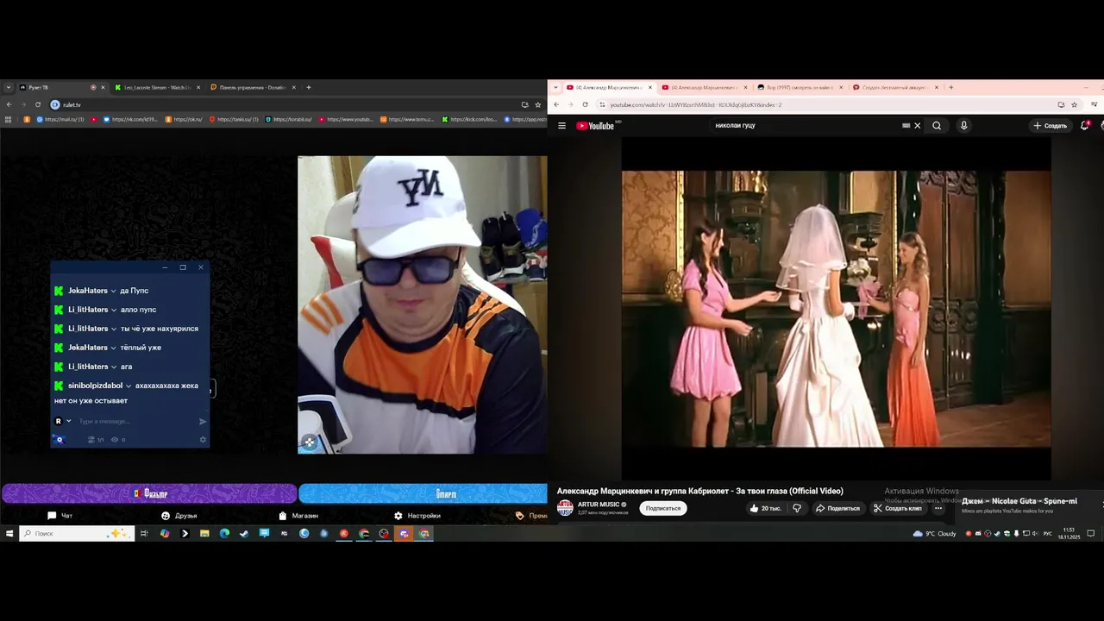Open the three-dot more actions menu under the video

[938, 508]
